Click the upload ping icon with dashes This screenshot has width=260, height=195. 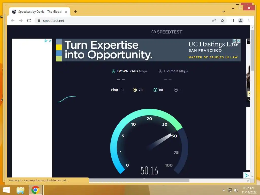pyautogui.click(x=176, y=90)
